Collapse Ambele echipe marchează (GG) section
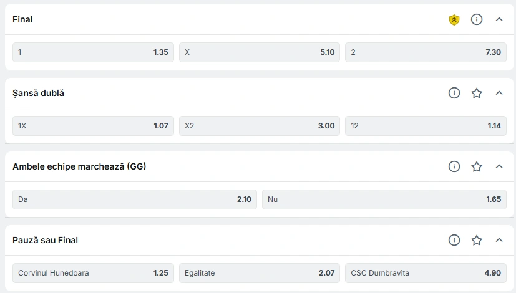Image resolution: width=516 pixels, height=293 pixels. click(499, 166)
